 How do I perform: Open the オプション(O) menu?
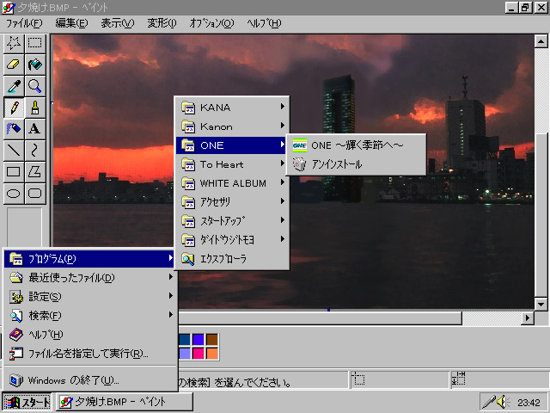click(211, 23)
